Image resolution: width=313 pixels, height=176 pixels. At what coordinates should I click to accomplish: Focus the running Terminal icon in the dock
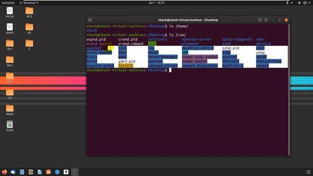(x=75, y=172)
